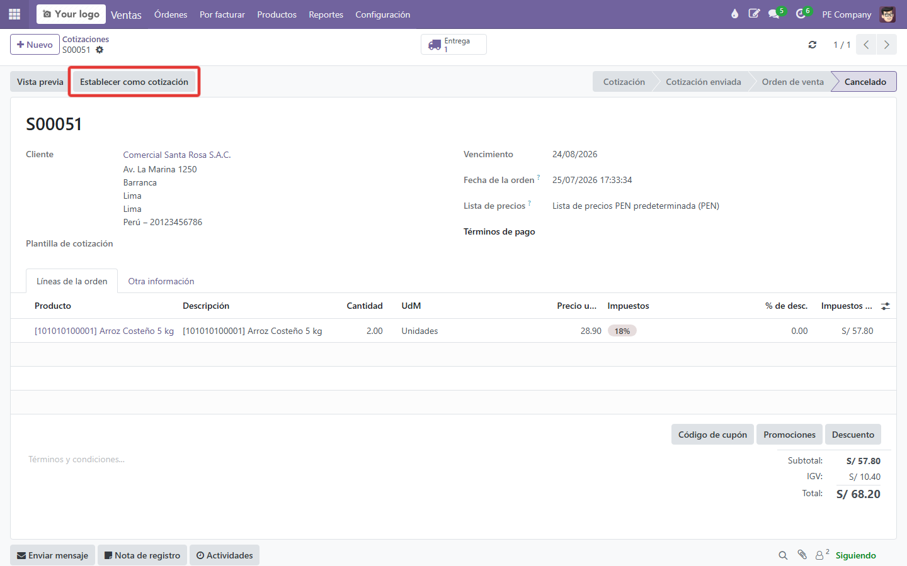Screen dimensions: 907x566
Task: Click help mark next to Fecha de la orden
Action: point(539,177)
